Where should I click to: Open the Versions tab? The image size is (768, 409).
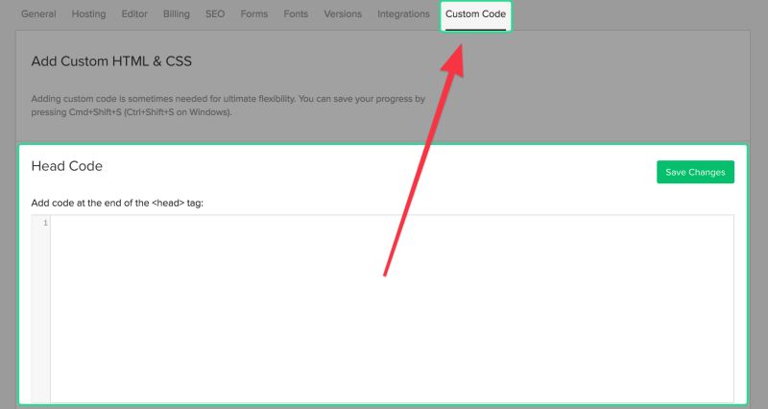pos(343,14)
